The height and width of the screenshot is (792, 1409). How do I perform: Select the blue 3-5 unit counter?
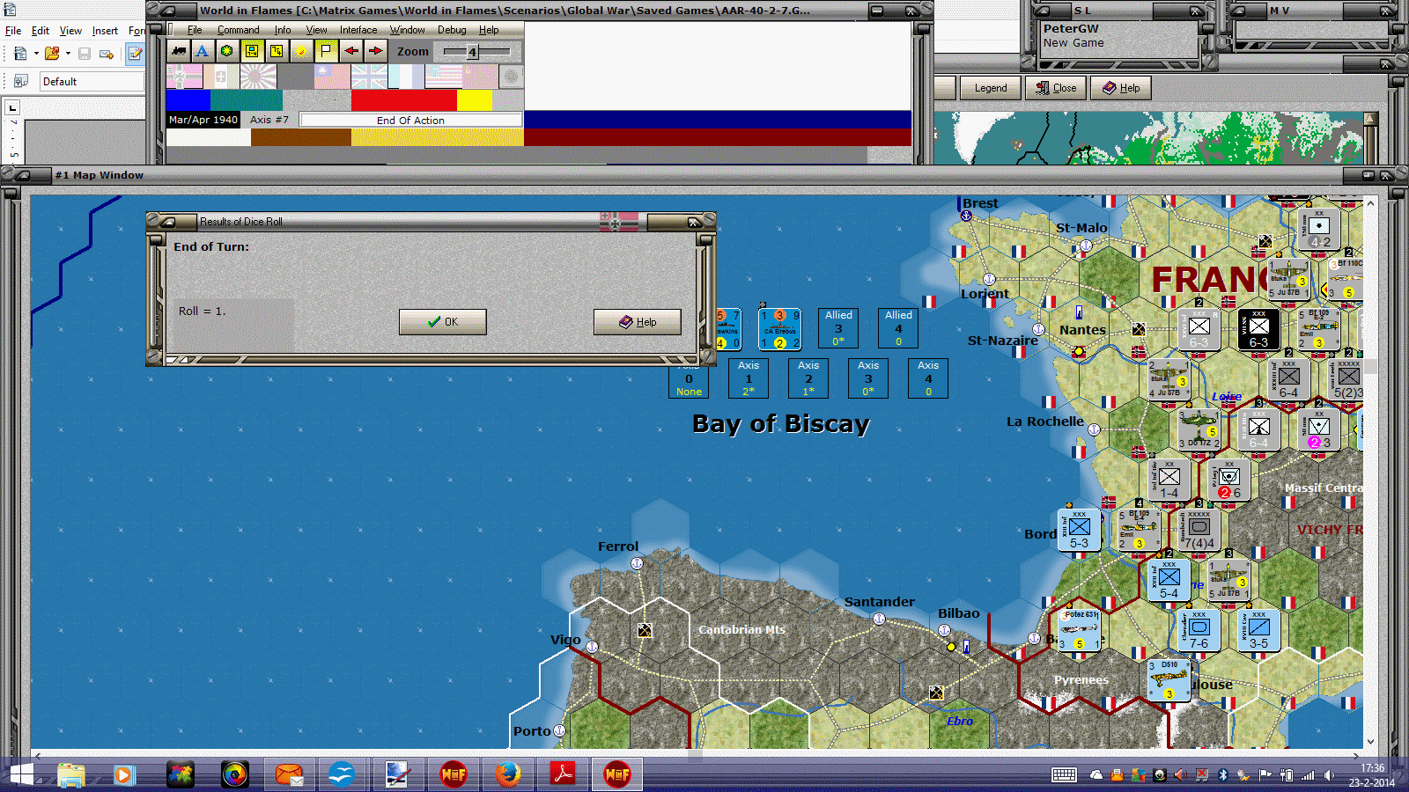pos(1258,629)
